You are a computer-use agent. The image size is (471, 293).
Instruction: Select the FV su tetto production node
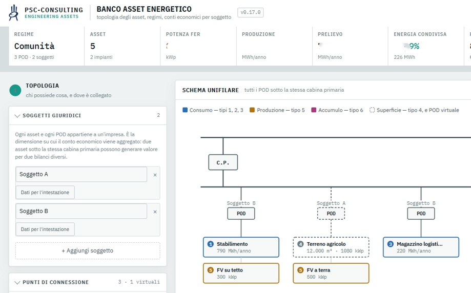click(241, 273)
